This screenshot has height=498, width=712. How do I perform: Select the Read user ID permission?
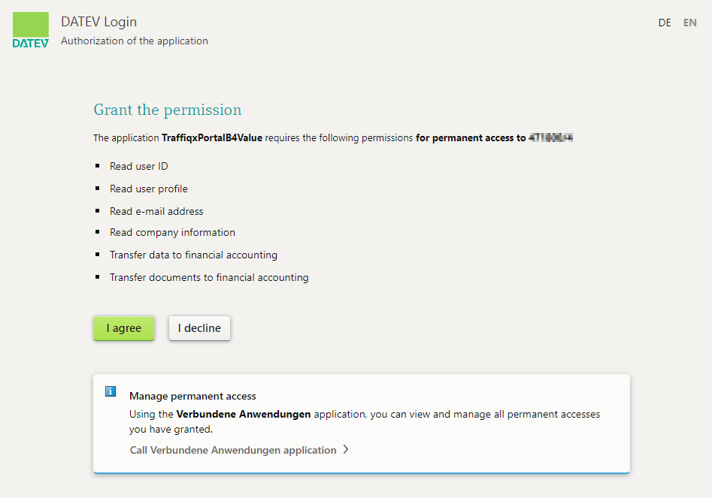click(139, 166)
